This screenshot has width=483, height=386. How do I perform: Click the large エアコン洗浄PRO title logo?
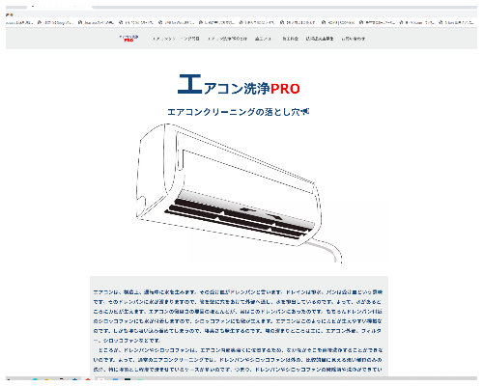239,85
